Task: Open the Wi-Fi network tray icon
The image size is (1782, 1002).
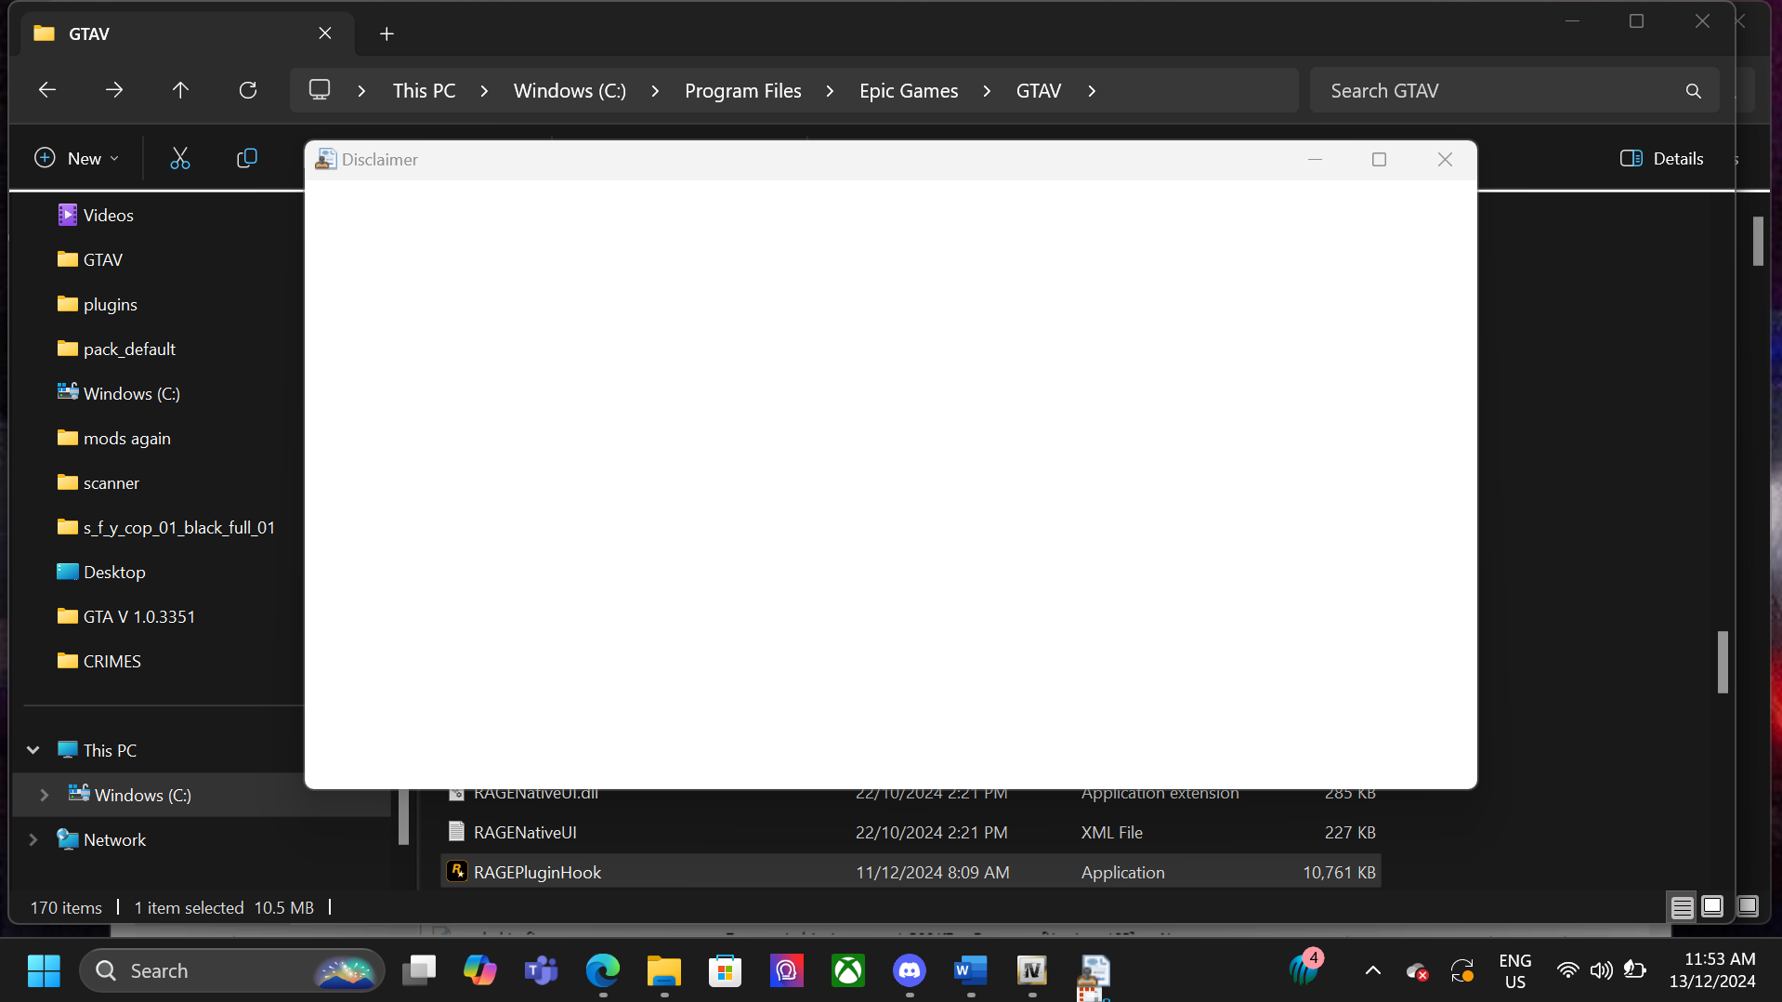Action: pyautogui.click(x=1567, y=970)
